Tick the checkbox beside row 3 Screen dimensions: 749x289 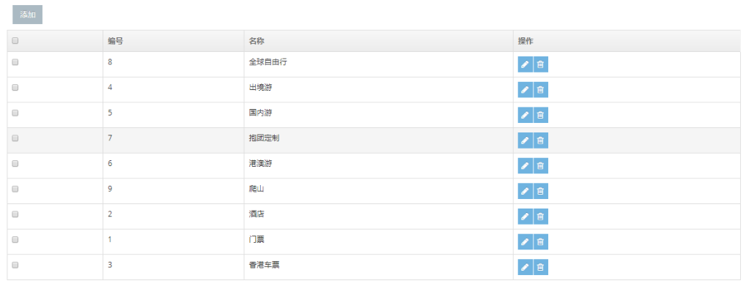15,265
